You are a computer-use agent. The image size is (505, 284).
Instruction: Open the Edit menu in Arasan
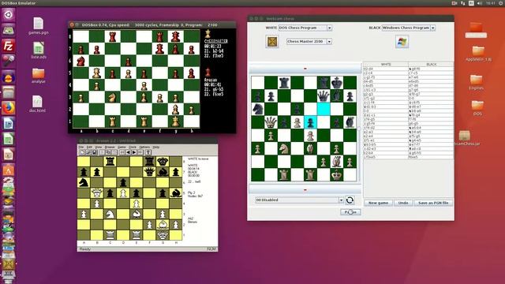tap(89, 147)
